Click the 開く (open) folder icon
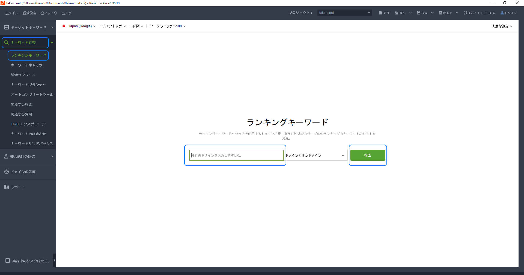 397,13
